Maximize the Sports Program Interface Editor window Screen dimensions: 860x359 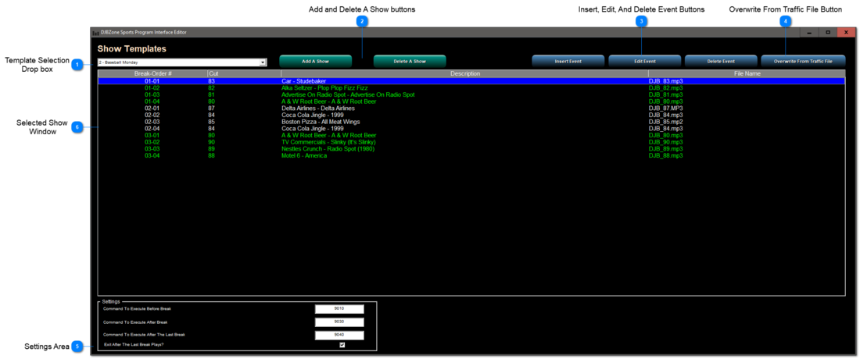click(x=828, y=32)
